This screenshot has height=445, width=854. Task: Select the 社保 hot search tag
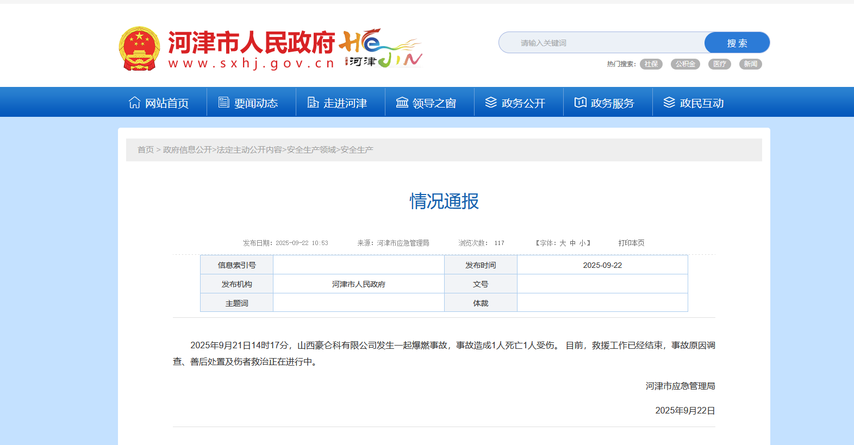tap(651, 64)
